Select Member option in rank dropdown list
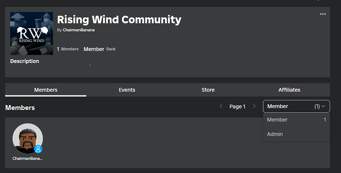Image resolution: width=341 pixels, height=173 pixels. (296, 120)
